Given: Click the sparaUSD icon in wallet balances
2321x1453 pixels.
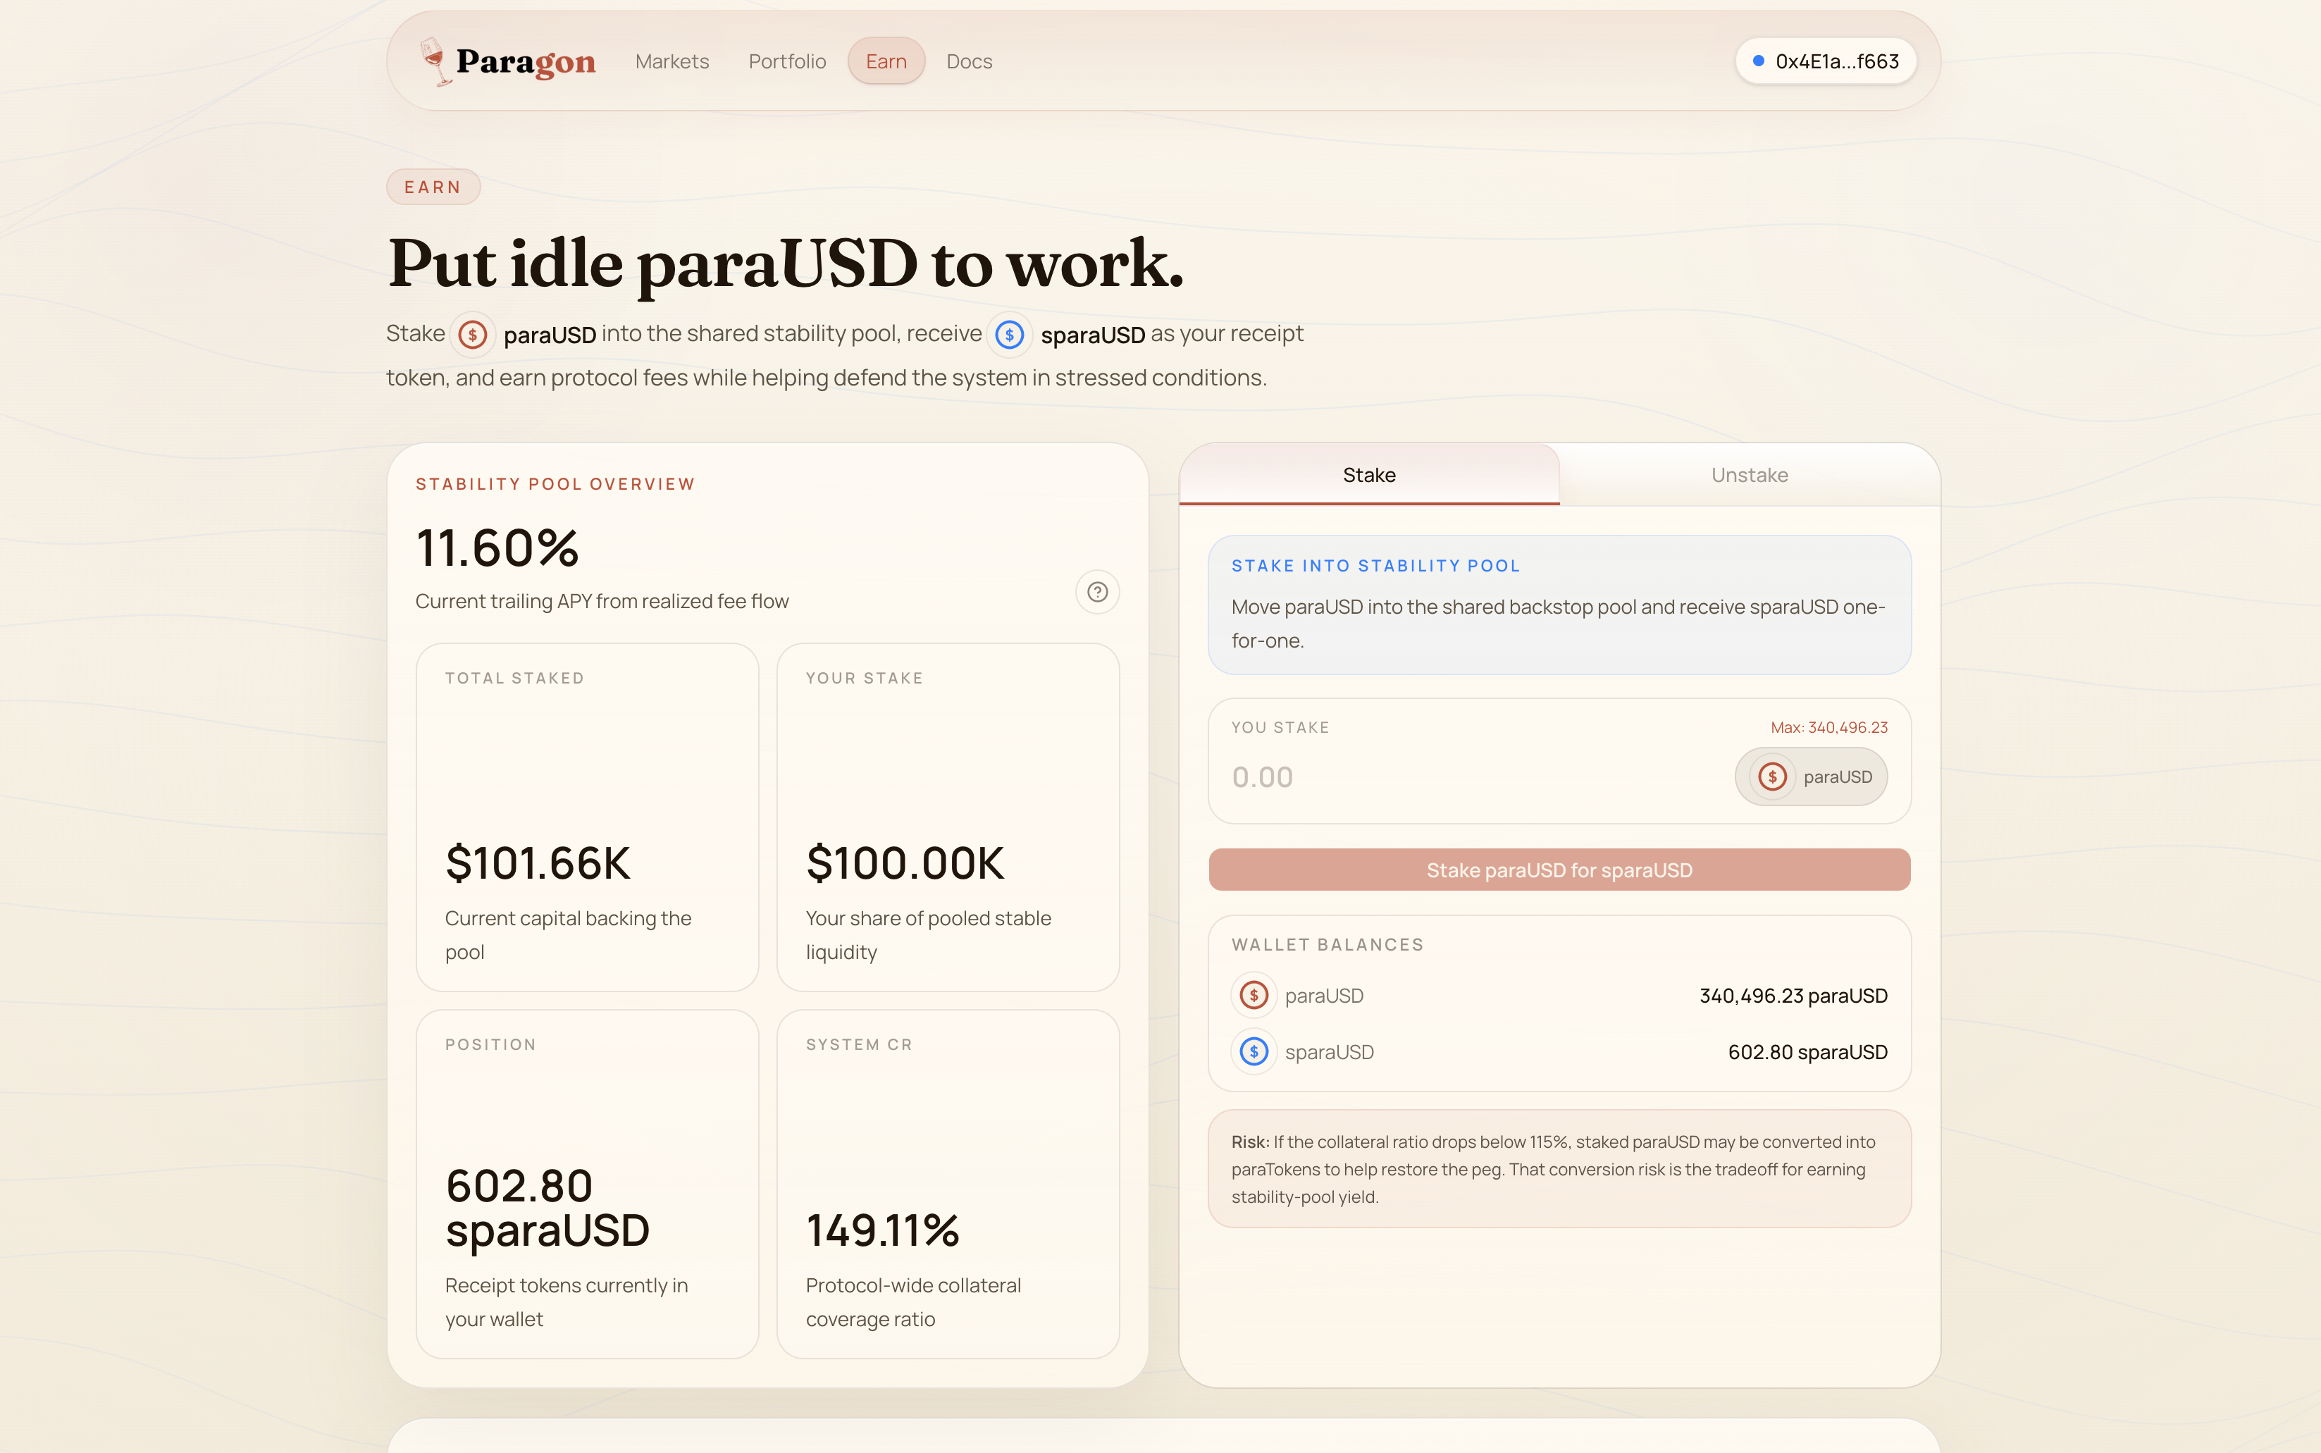Looking at the screenshot, I should click(1254, 1051).
